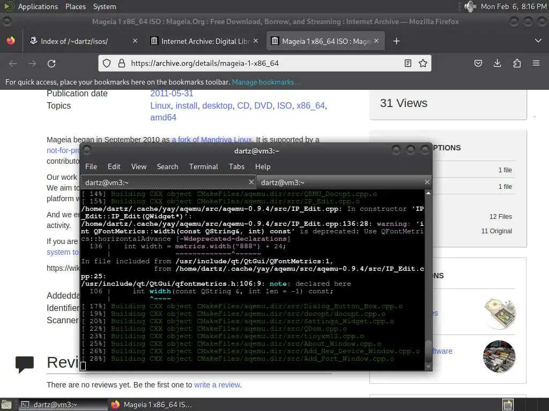Click the 11 Original entry
Viewport: 549px width, 411px height.
pyautogui.click(x=496, y=231)
